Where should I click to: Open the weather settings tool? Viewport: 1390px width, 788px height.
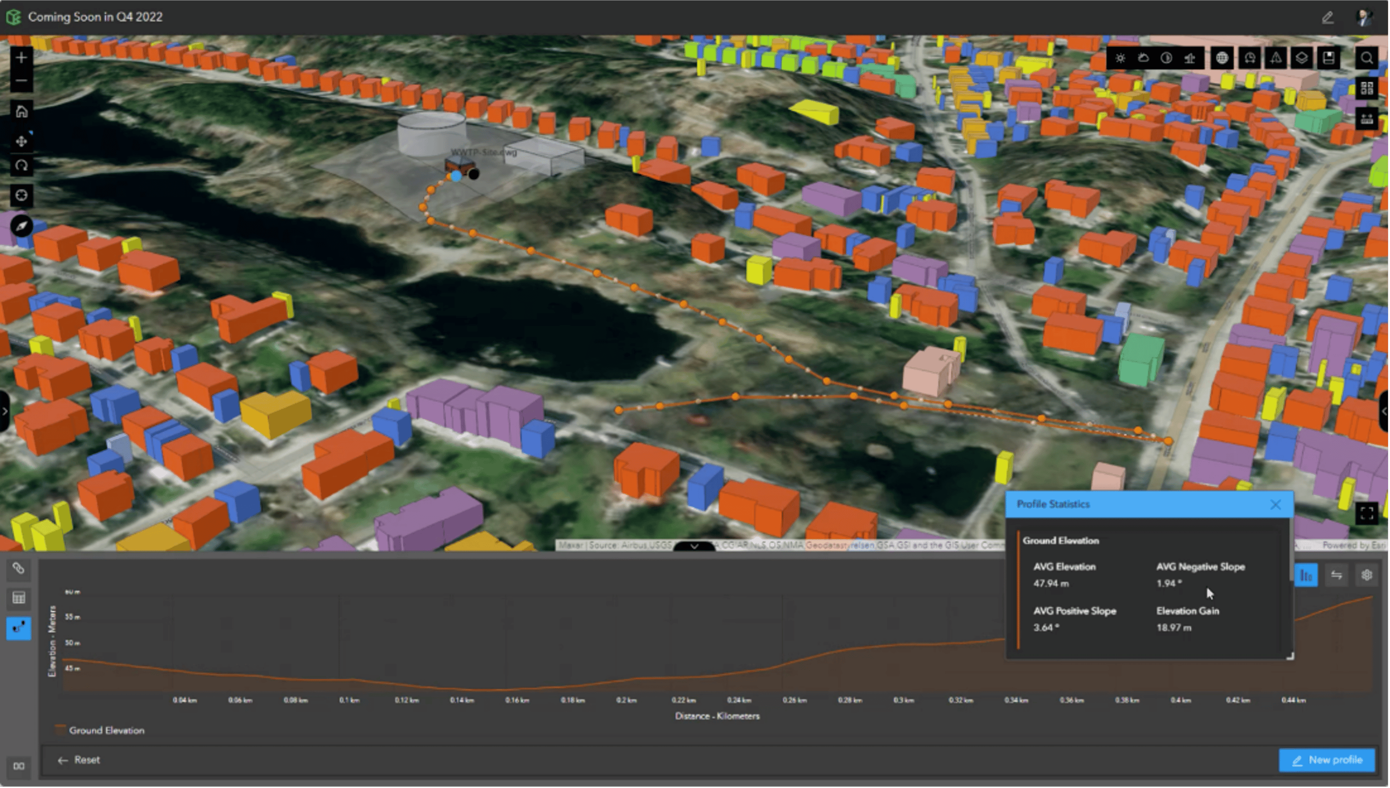[1144, 58]
